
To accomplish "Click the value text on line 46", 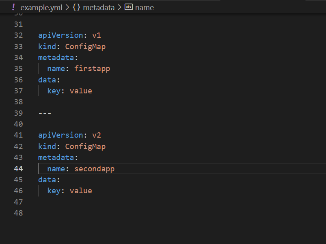I will click(x=81, y=190).
